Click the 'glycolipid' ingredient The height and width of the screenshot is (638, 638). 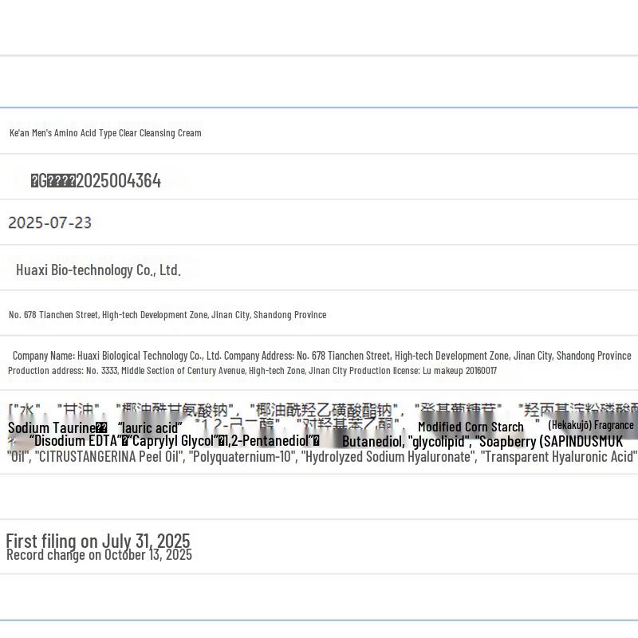click(x=439, y=442)
